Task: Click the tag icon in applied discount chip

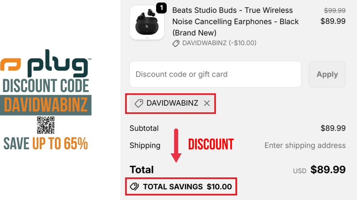Action: [x=139, y=103]
